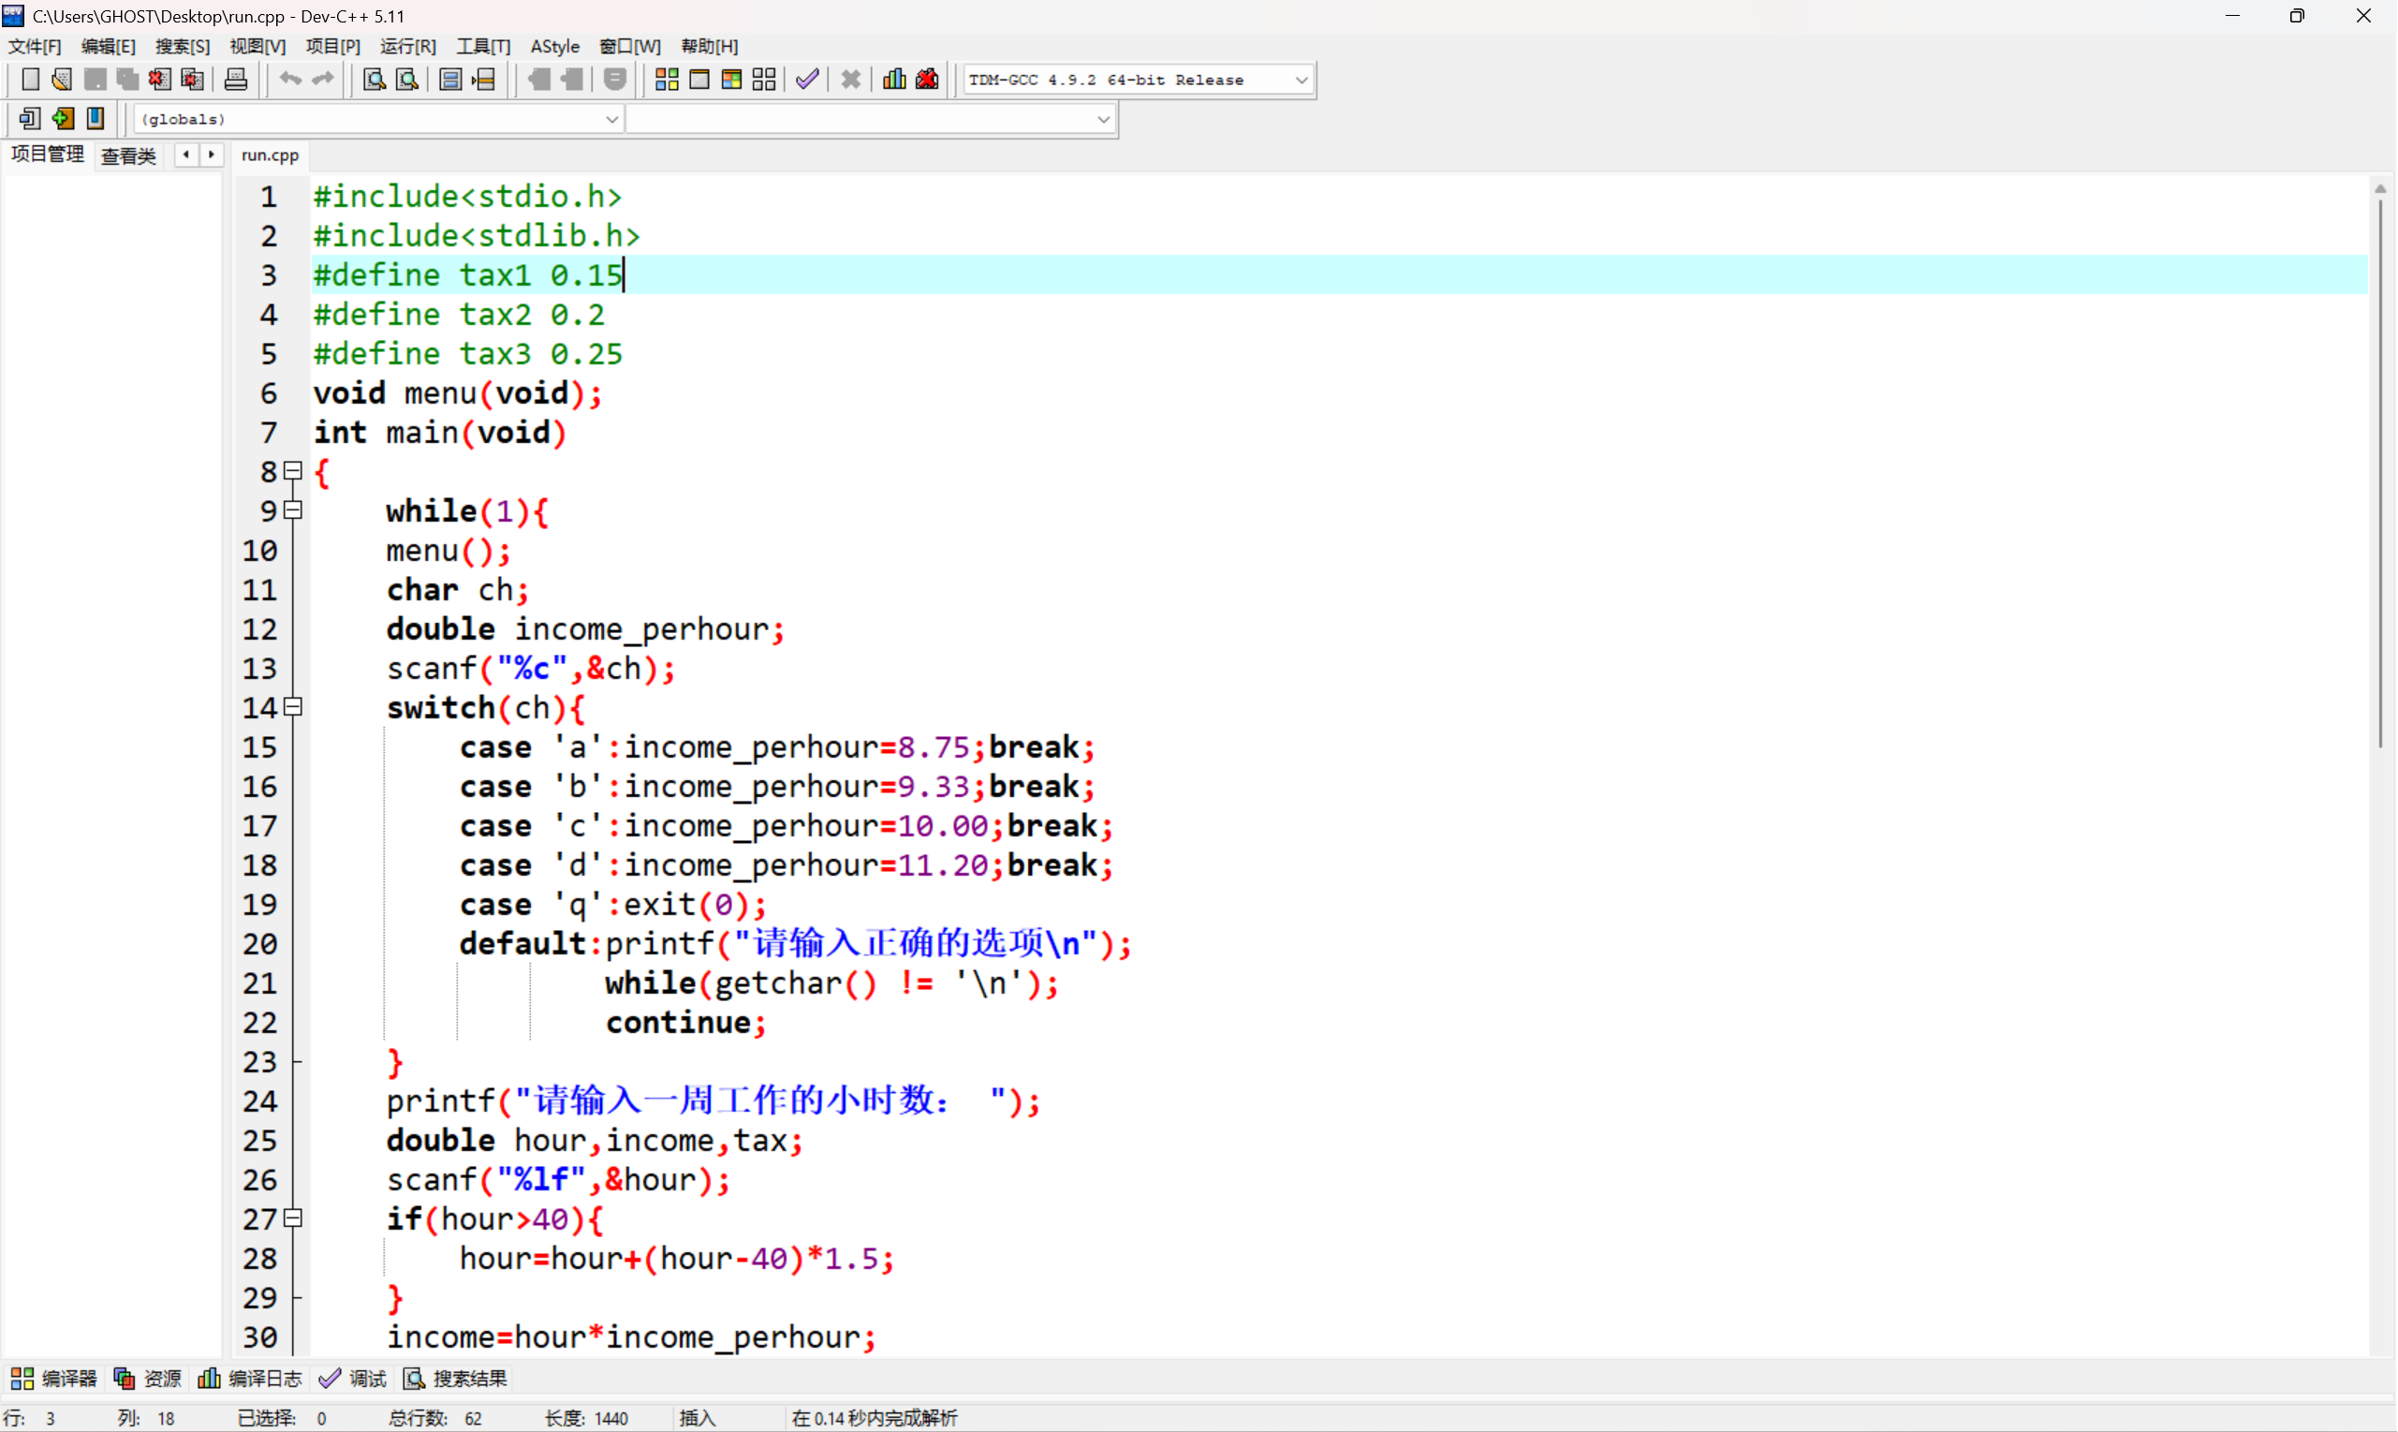The height and width of the screenshot is (1432, 2398).
Task: Click the Find magnifier toolbar icon
Action: [x=374, y=81]
